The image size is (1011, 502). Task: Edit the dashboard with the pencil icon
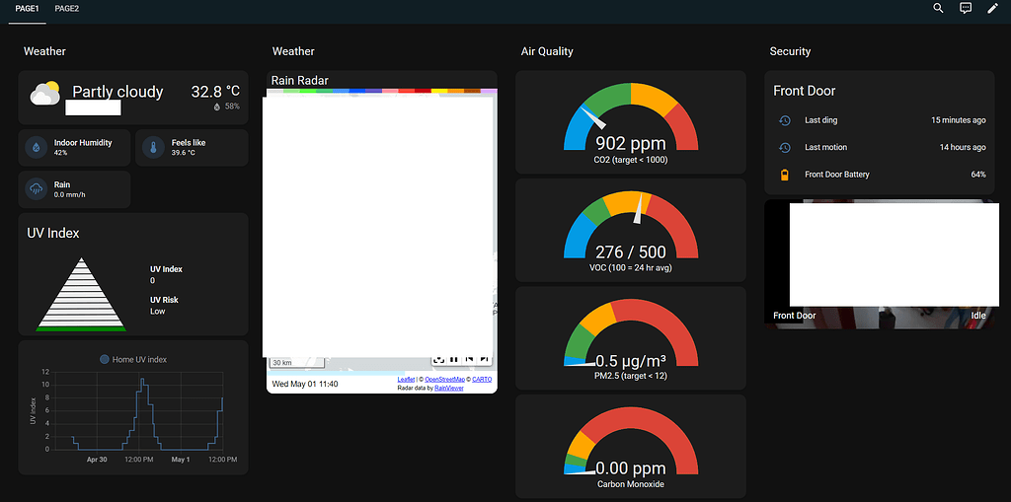[x=992, y=8]
